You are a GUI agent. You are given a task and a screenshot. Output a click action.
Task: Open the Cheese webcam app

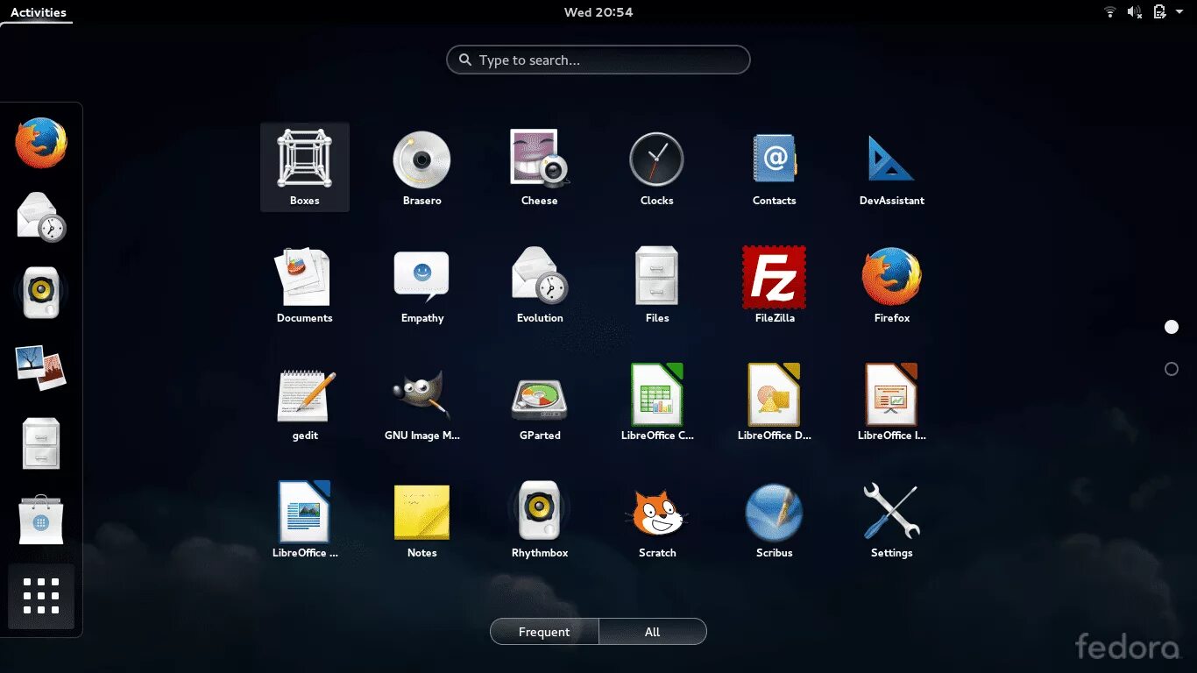(539, 166)
